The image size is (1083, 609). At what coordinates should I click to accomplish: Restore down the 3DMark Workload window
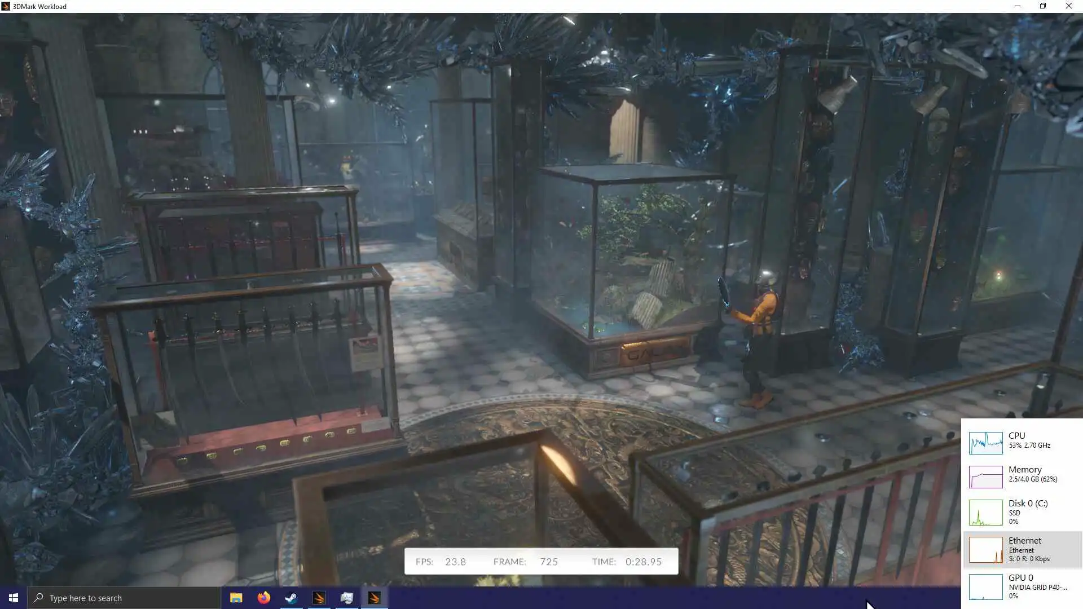click(1043, 6)
